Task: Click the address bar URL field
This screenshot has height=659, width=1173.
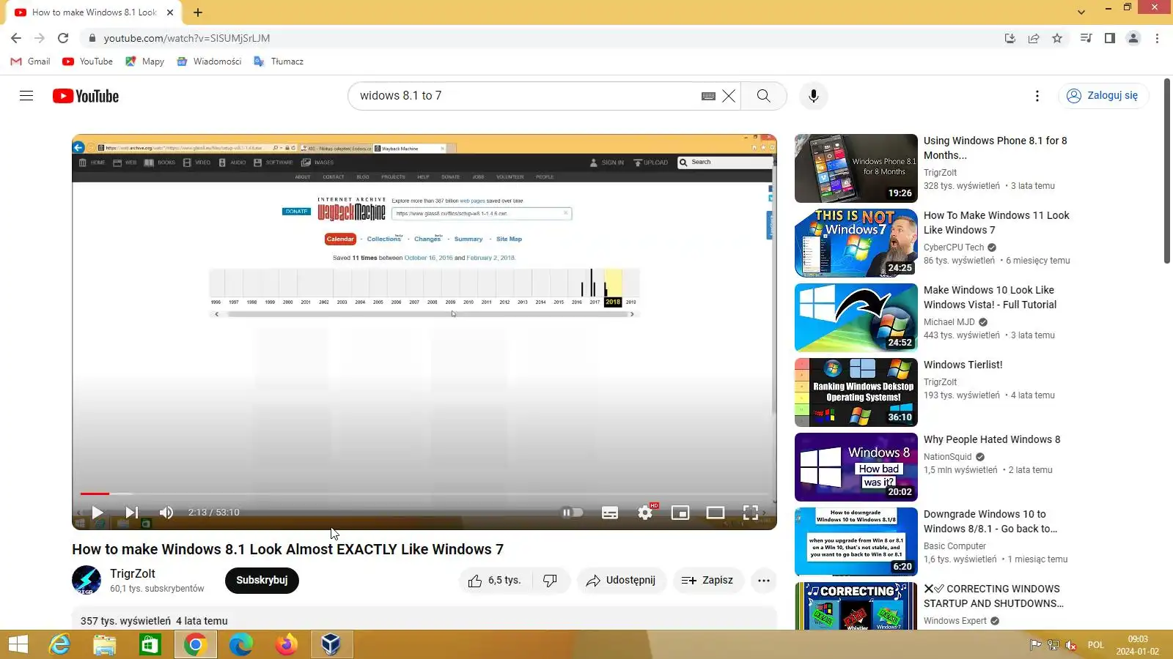Action: (x=543, y=38)
